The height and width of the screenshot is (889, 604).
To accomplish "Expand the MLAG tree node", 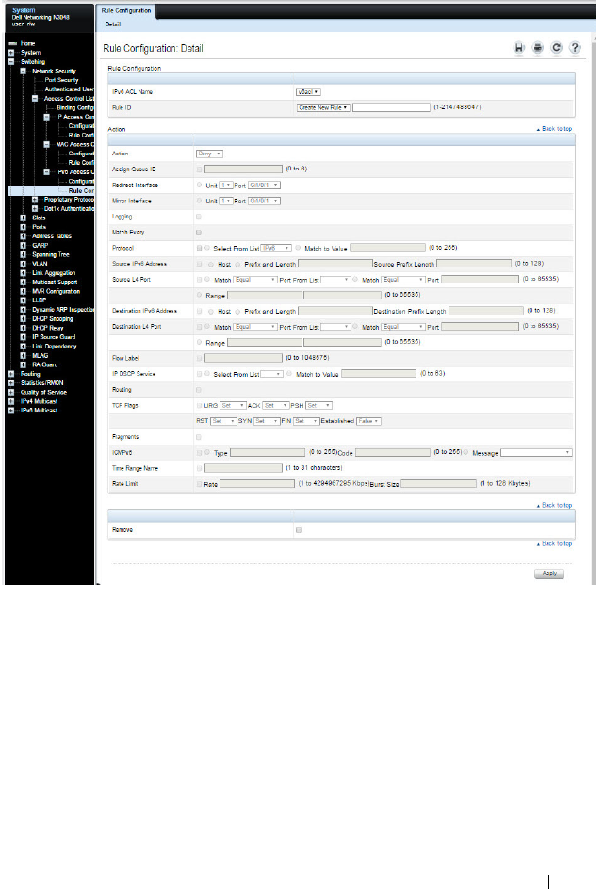I will [x=24, y=355].
